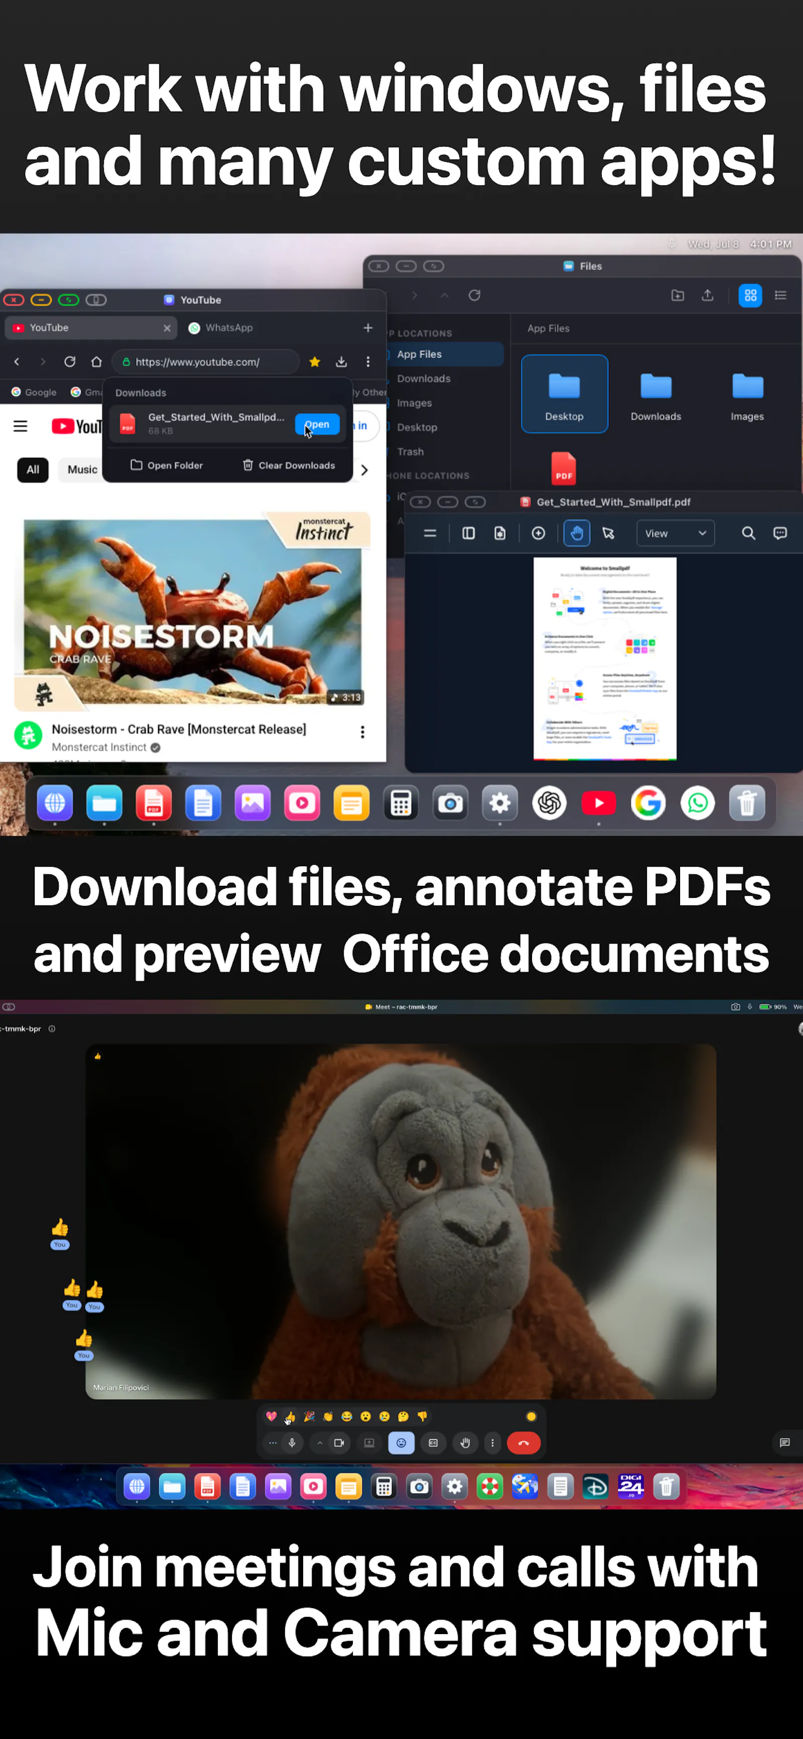Image resolution: width=803 pixels, height=1739 pixels.
Task: Reload the YouTube page
Action: [69, 362]
